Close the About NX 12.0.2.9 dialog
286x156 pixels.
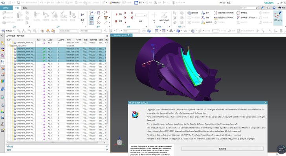click(265, 102)
